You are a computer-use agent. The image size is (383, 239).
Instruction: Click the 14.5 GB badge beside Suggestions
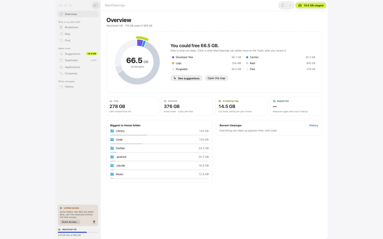coord(91,54)
